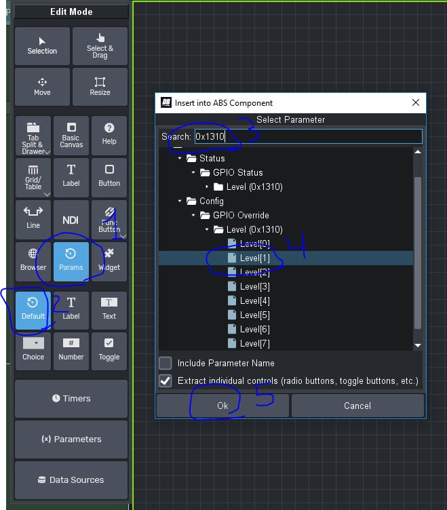
Task: Select the Level[6] parameter
Action: [255, 330]
